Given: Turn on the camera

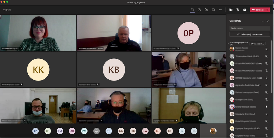Looking at the screenshot, I should point(231,10).
